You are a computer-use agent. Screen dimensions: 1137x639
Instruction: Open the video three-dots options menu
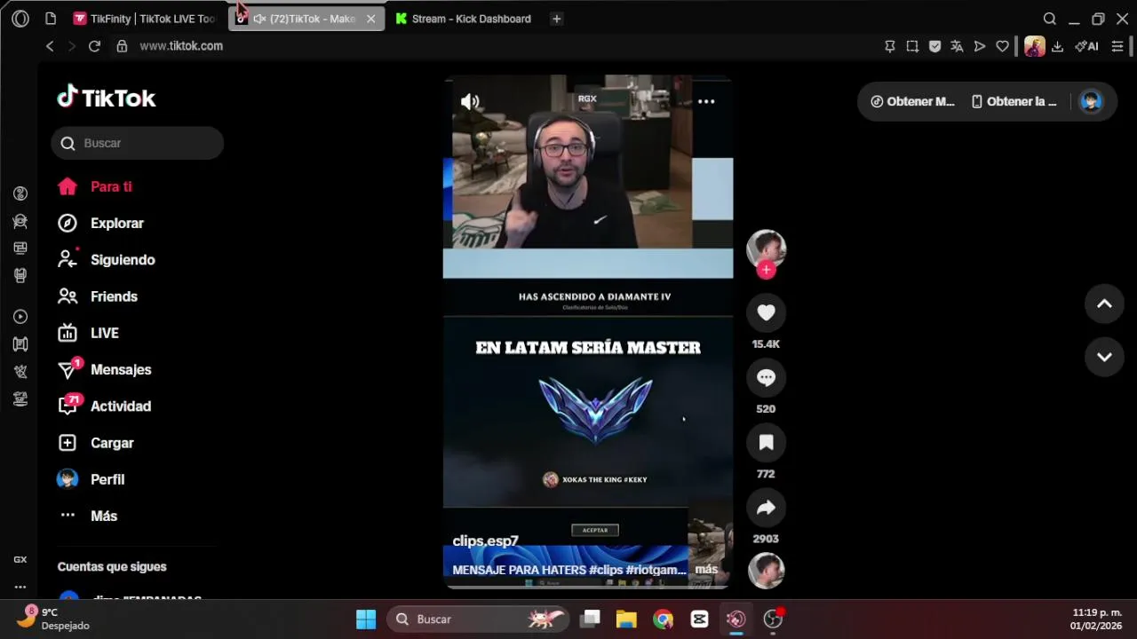(x=706, y=101)
